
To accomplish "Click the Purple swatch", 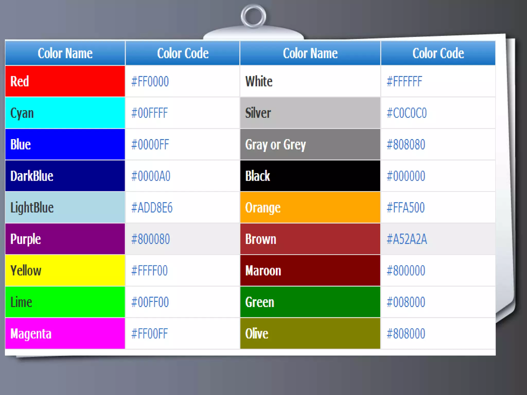I will click(x=65, y=239).
